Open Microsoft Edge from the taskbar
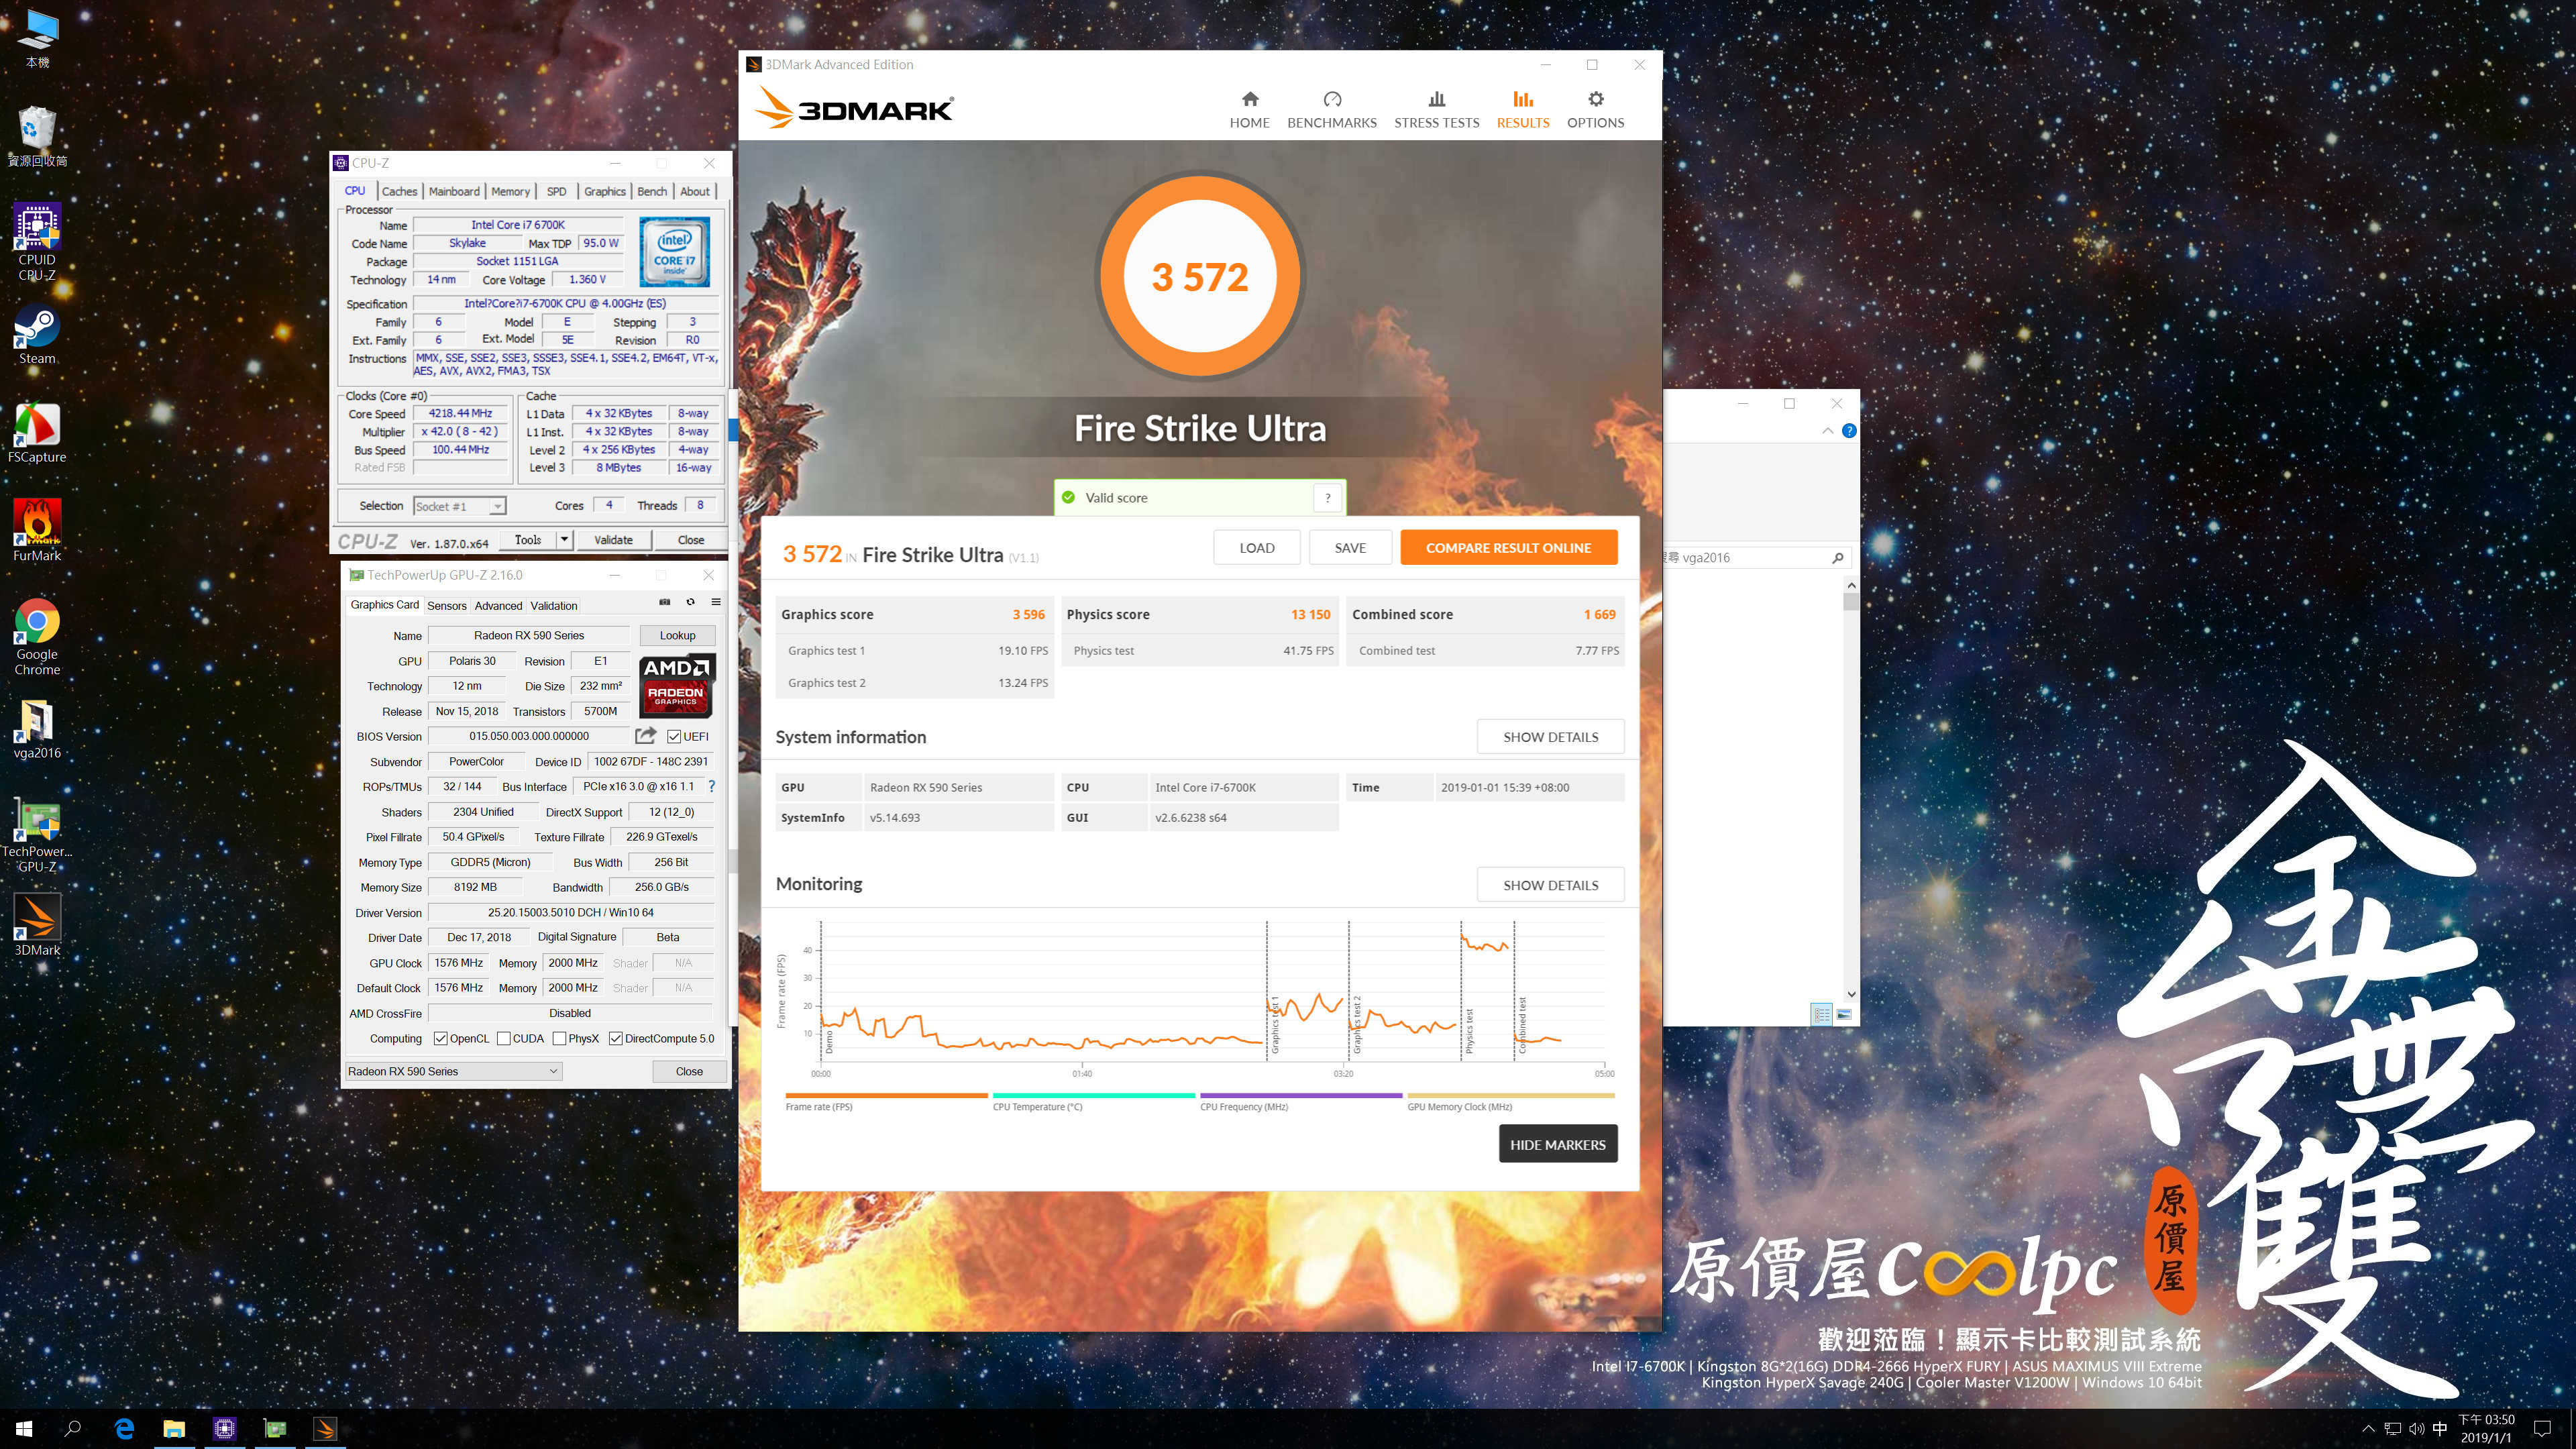Screen dimensions: 2576x1449 (x=124, y=1429)
